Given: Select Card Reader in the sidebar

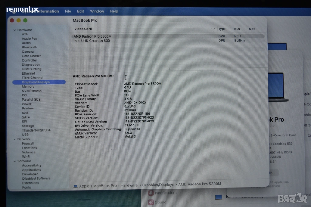Looking at the screenshot, I should pyautogui.click(x=31, y=56).
